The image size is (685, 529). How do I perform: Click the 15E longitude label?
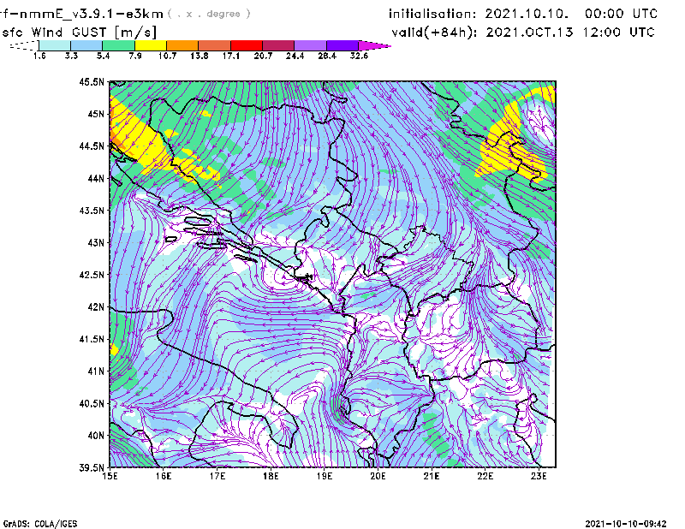pyautogui.click(x=110, y=476)
